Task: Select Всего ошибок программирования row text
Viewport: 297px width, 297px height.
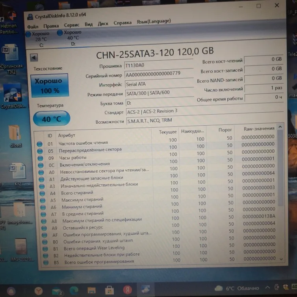Action: point(99,262)
